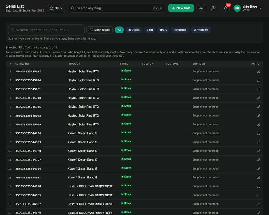Start a New Sale
269x215 pixels.
181,8
